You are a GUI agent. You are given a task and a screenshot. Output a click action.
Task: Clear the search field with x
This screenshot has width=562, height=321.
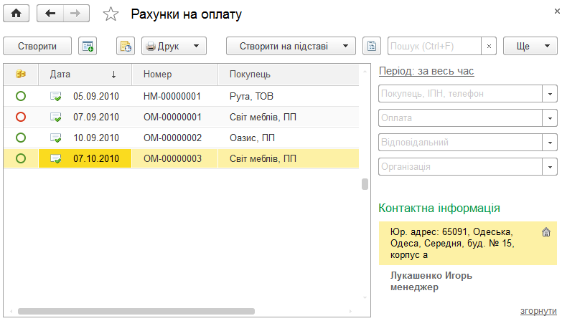tap(489, 46)
